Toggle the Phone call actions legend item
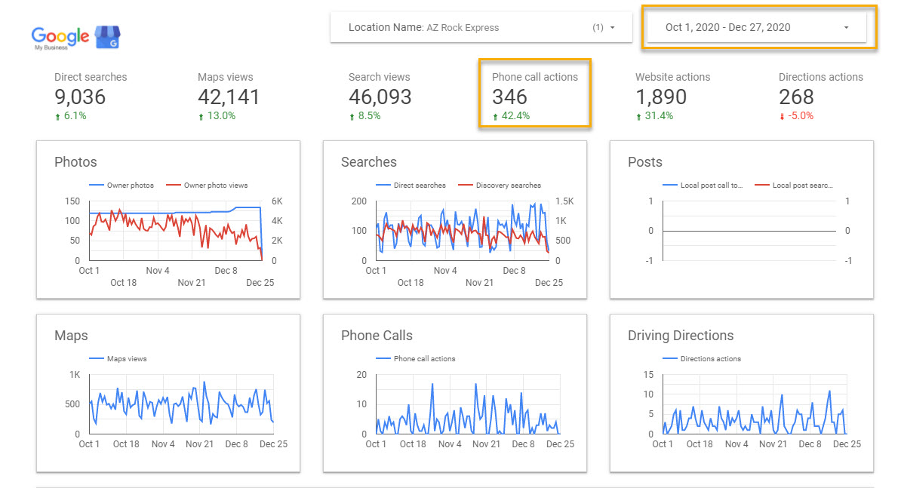 pos(416,359)
